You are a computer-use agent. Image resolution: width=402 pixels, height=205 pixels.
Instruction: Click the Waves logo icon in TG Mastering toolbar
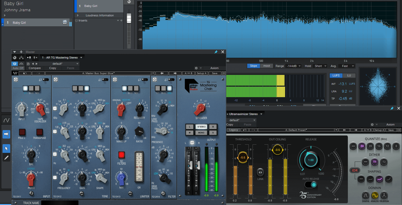15,73
